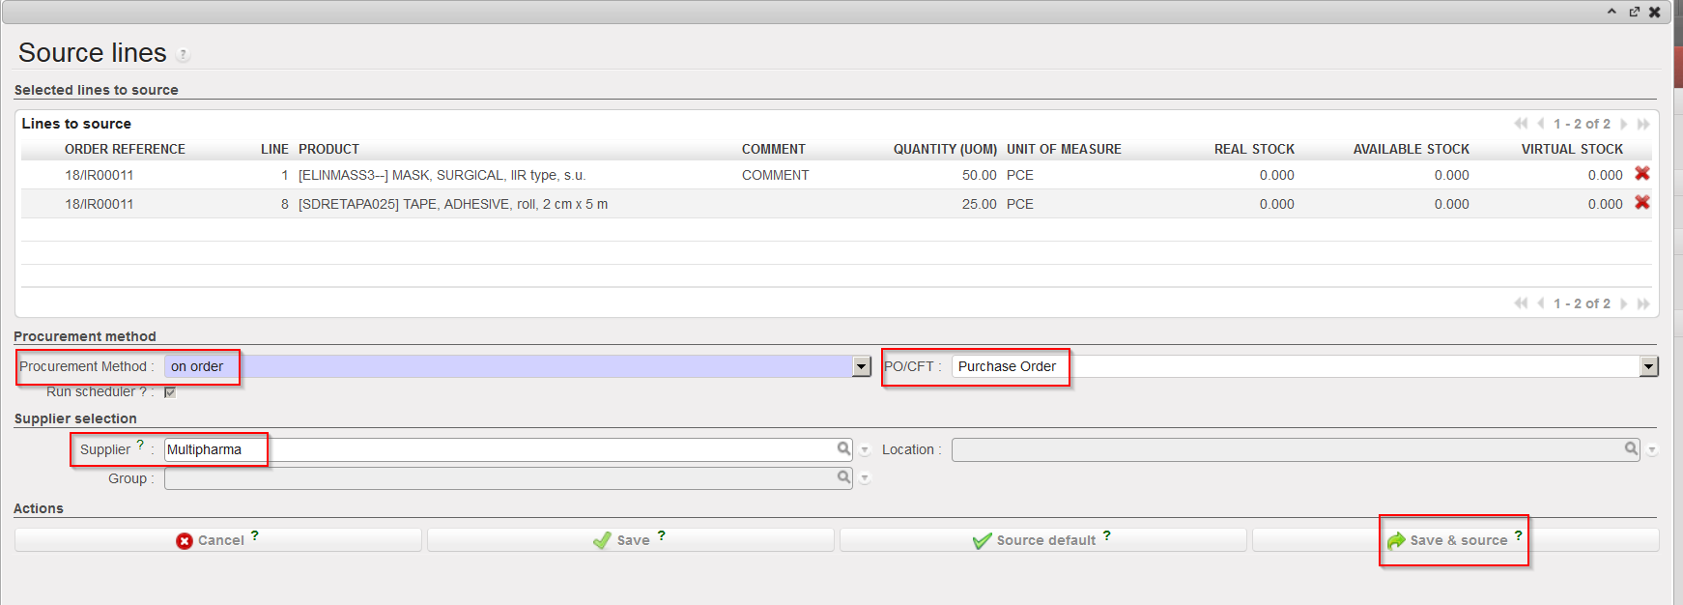Toggle the Run scheduler checkbox
1683x605 pixels.
point(170,392)
